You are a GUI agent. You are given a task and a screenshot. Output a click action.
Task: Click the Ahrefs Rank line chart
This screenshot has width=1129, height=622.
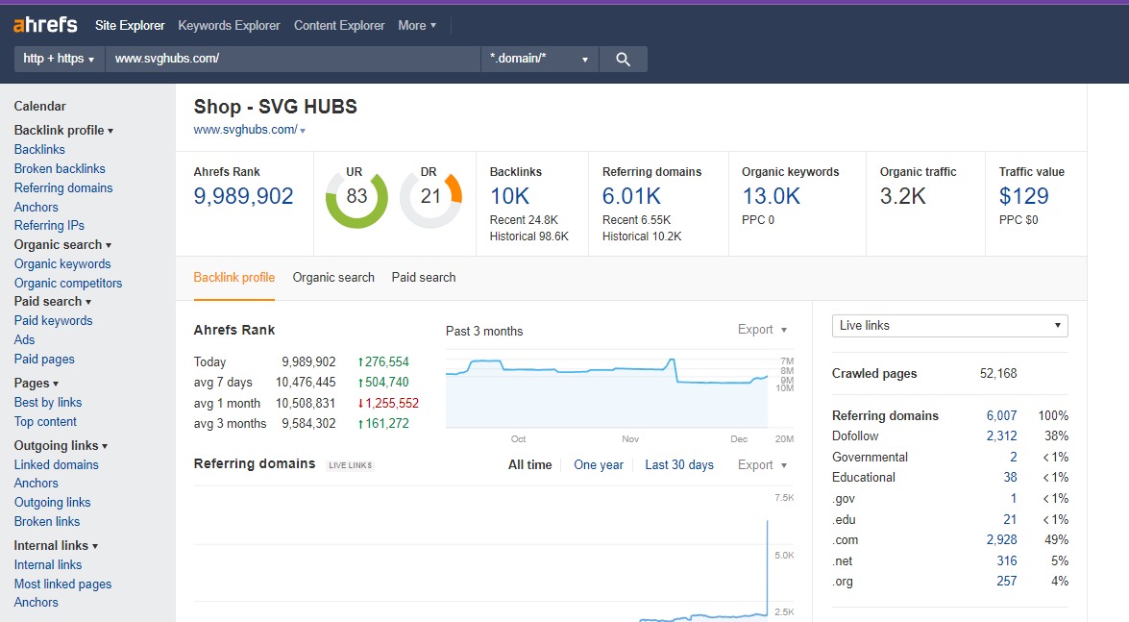(x=606, y=389)
